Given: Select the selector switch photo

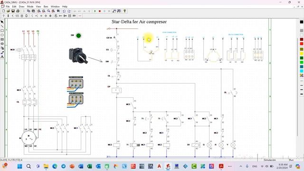Looking at the screenshot, I should tap(78, 56).
